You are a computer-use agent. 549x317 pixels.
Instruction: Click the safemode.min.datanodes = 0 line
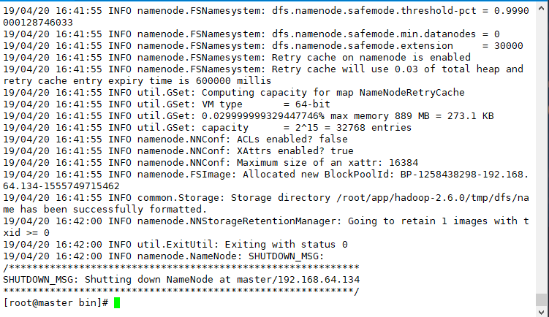[x=251, y=34]
